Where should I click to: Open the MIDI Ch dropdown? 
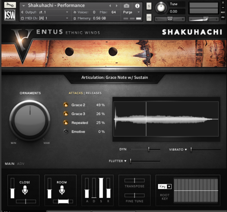[x=67, y=18]
